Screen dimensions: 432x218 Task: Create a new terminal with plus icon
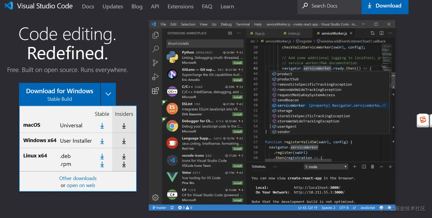355,167
